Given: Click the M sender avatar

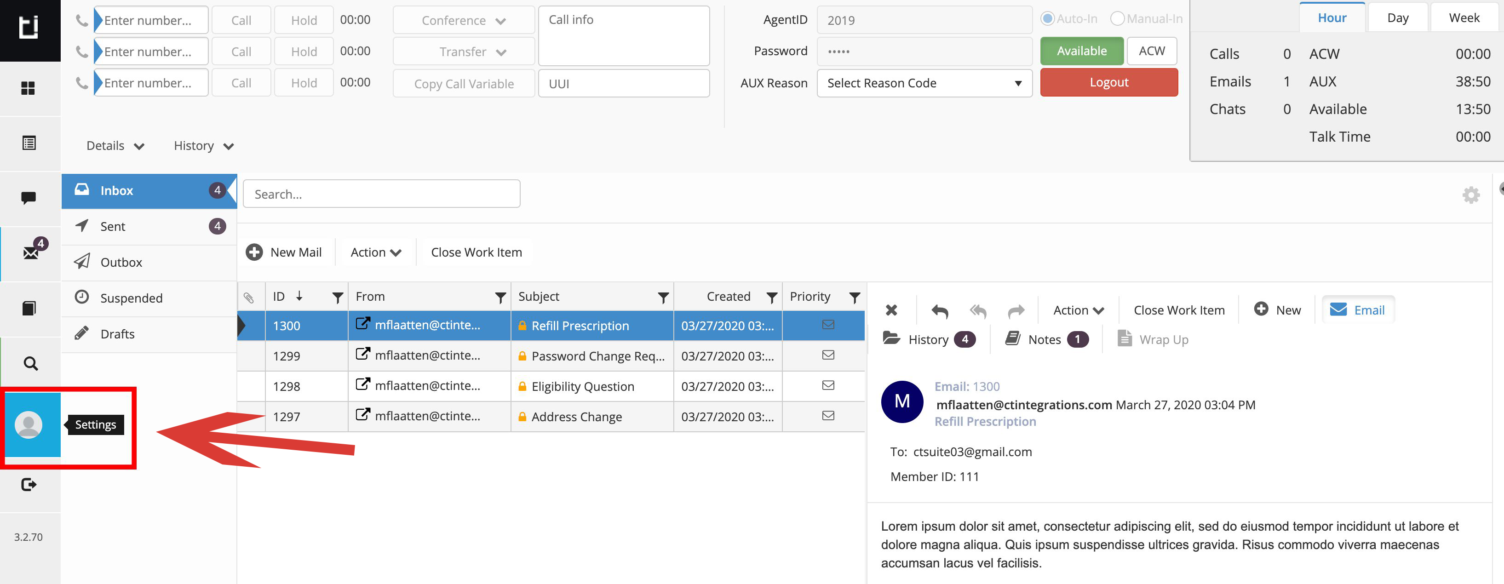Looking at the screenshot, I should [x=902, y=402].
